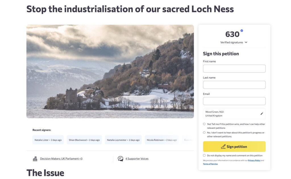
Task: Click the signature pen icon on the yellow button
Action: [x=223, y=146]
